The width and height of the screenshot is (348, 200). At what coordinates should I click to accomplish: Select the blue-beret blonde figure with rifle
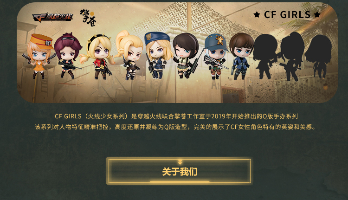point(158,55)
